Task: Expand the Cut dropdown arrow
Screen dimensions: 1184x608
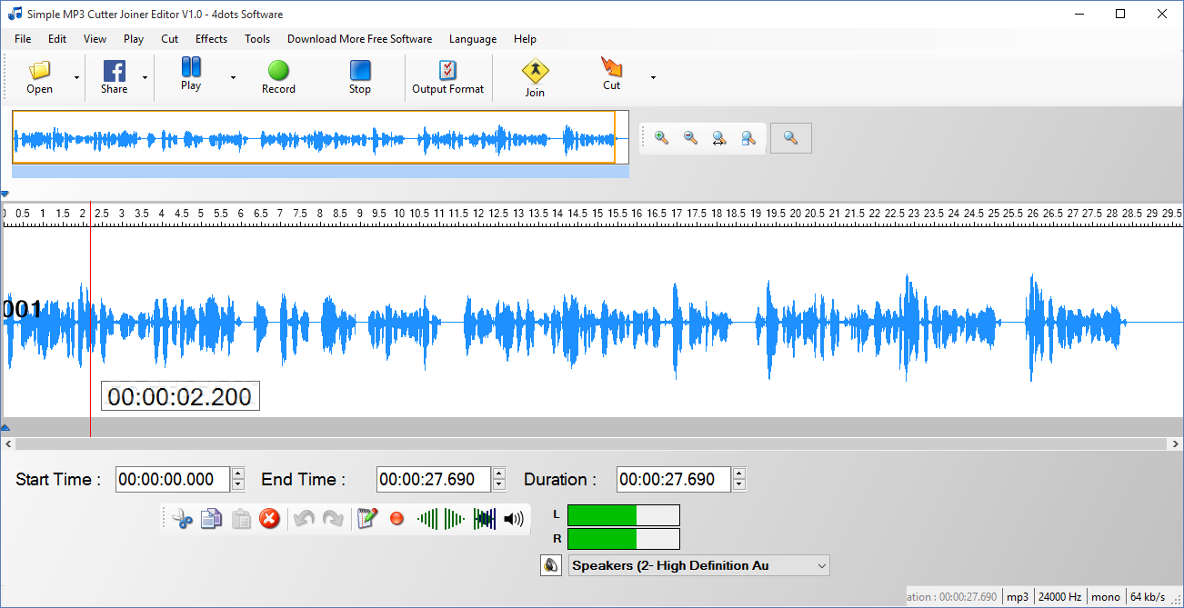Action: click(x=653, y=77)
